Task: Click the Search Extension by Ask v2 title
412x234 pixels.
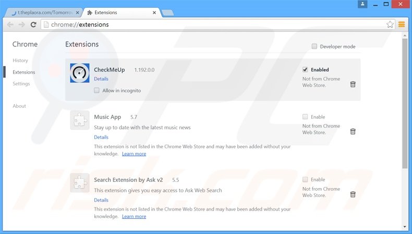Action: pyautogui.click(x=128, y=180)
